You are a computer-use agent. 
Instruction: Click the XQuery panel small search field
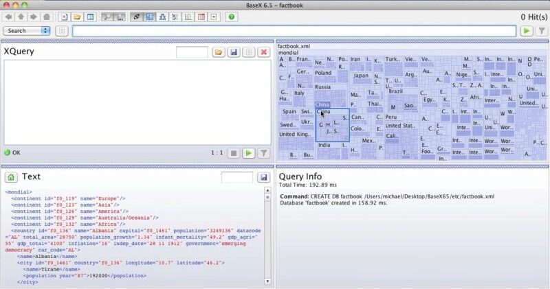pyautogui.click(x=192, y=53)
